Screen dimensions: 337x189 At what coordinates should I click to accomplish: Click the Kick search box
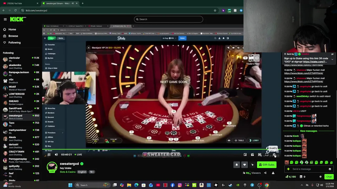coord(168,19)
